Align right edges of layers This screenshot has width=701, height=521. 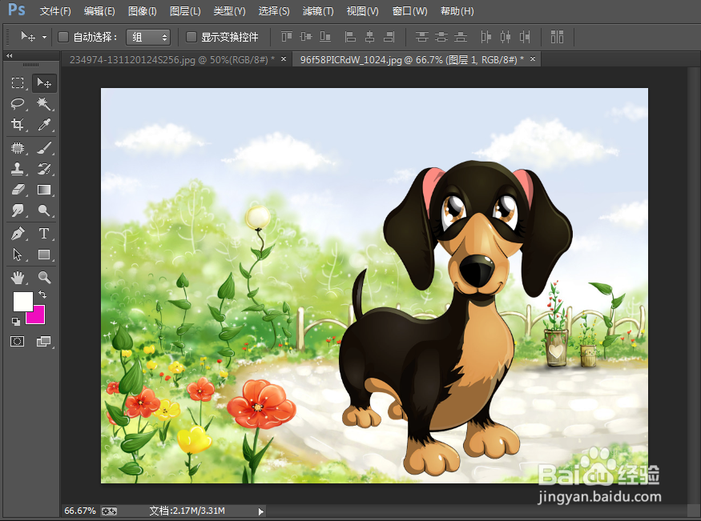click(389, 37)
